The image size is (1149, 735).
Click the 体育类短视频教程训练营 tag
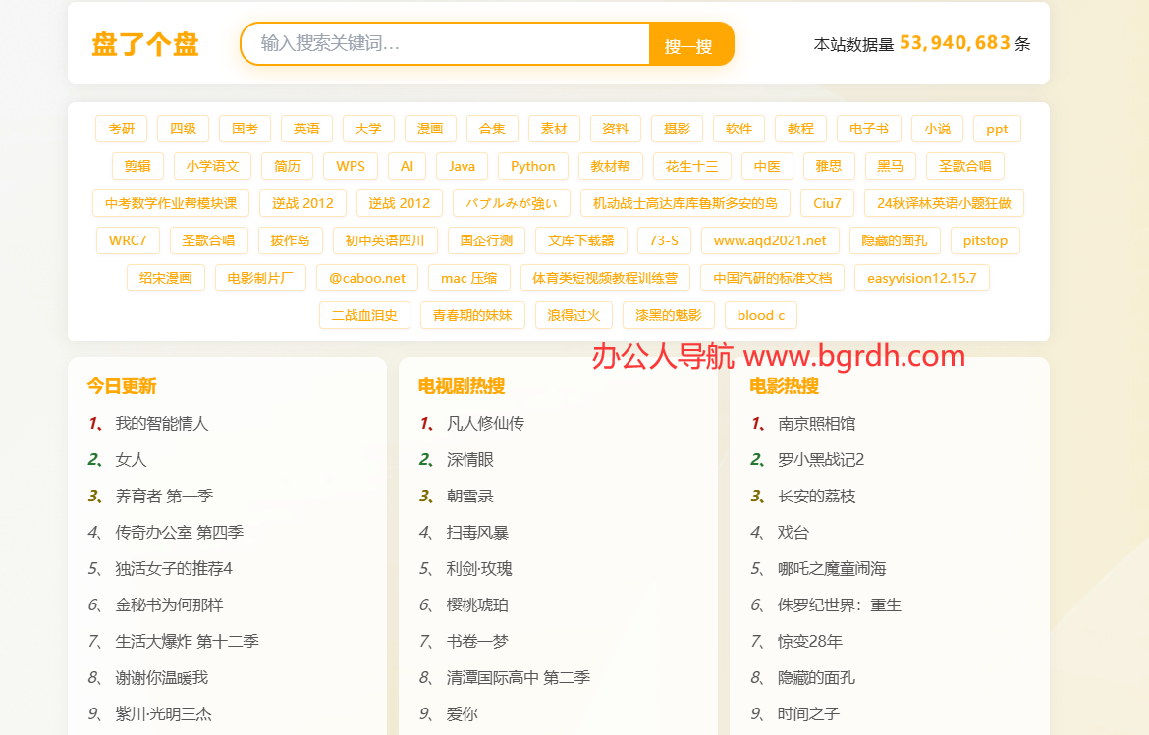point(605,278)
